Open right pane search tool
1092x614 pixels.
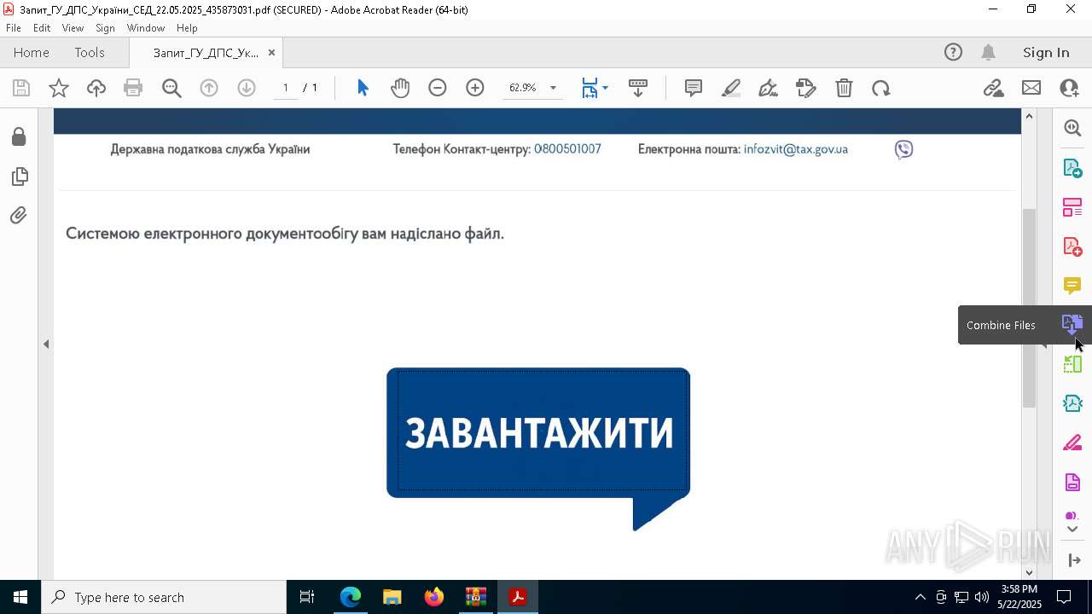click(x=1072, y=128)
